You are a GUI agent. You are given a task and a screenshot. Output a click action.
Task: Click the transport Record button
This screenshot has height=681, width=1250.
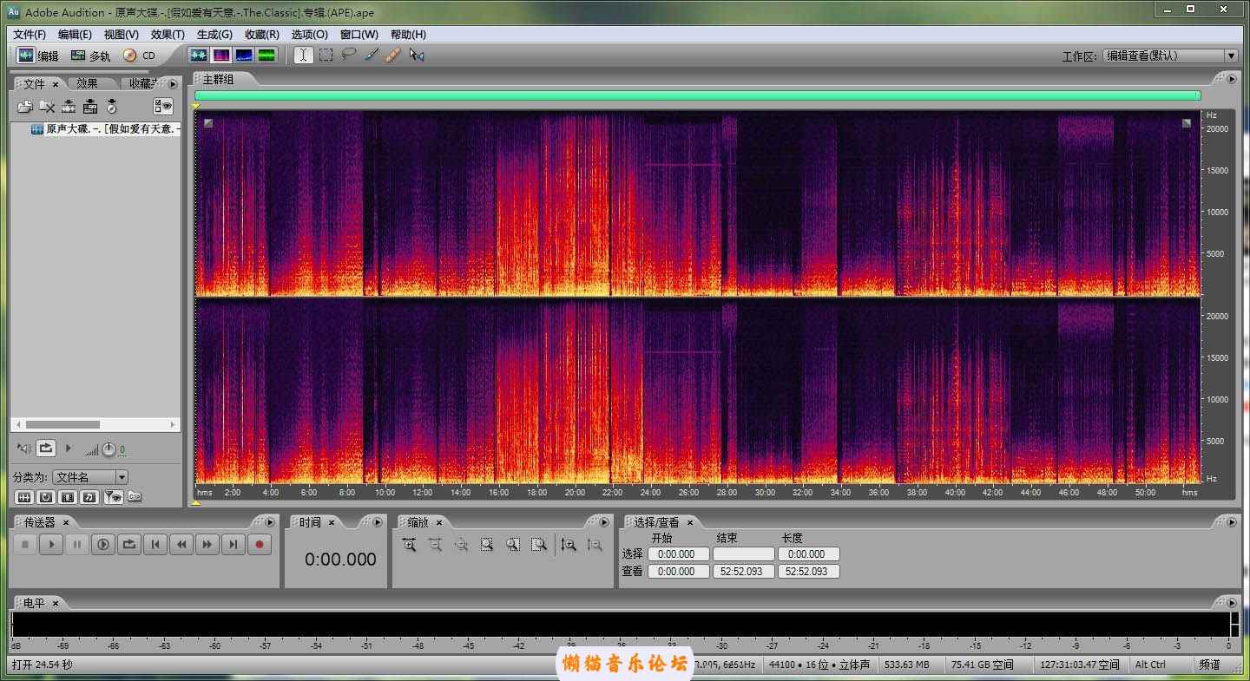(259, 545)
